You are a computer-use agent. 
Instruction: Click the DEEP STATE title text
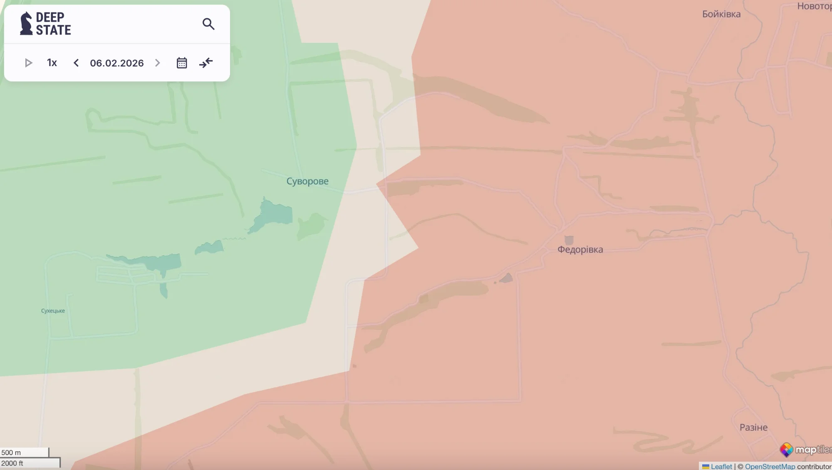pos(53,24)
